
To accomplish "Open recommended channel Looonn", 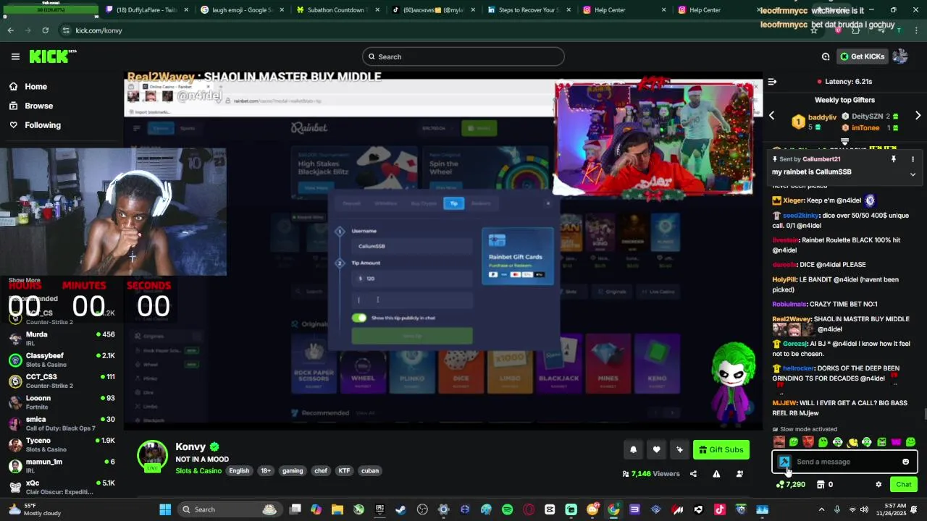I will [62, 402].
